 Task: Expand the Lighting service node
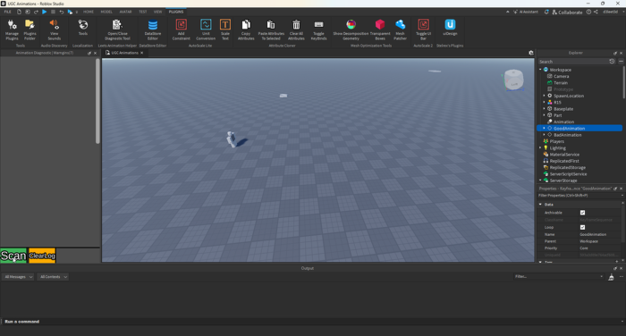[540, 147]
